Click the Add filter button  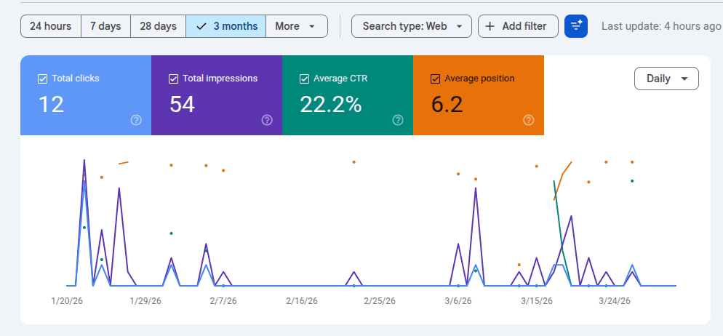coord(518,26)
